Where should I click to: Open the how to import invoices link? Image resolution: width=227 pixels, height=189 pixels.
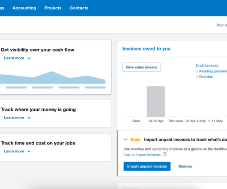(x=142, y=155)
